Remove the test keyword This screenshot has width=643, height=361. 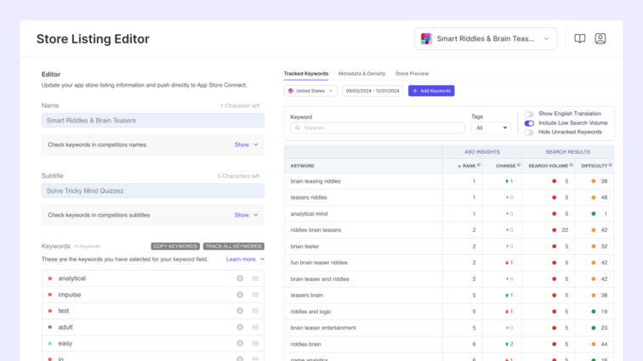point(240,311)
